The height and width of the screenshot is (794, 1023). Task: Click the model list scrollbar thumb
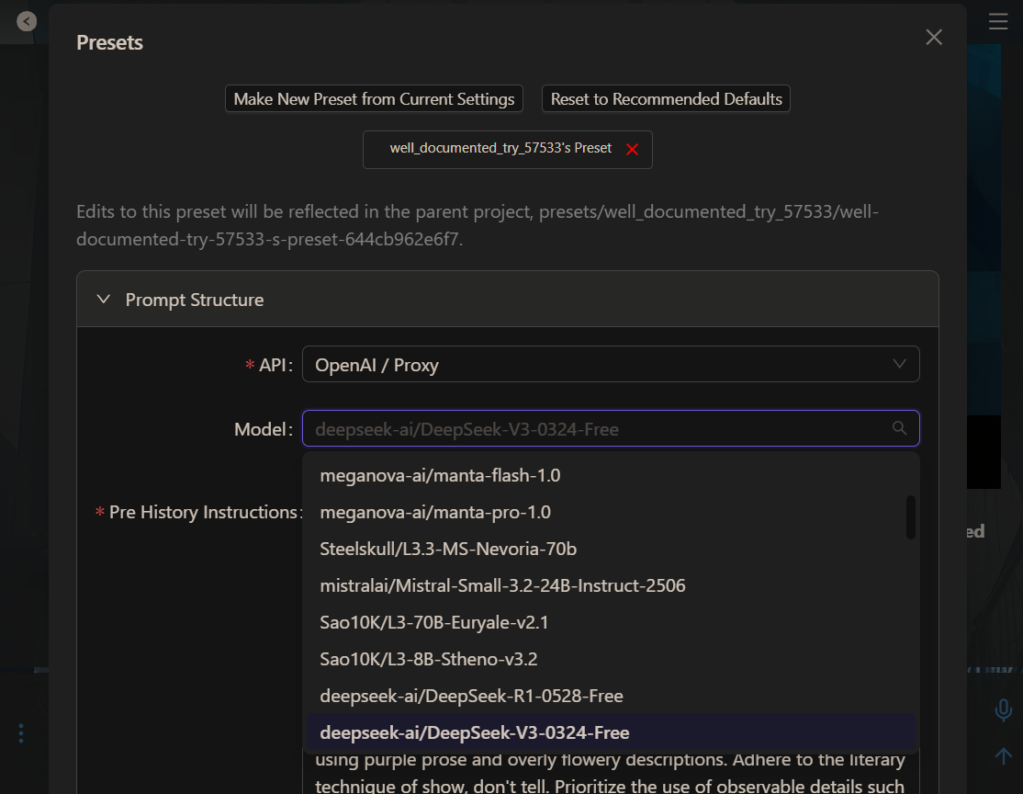910,517
